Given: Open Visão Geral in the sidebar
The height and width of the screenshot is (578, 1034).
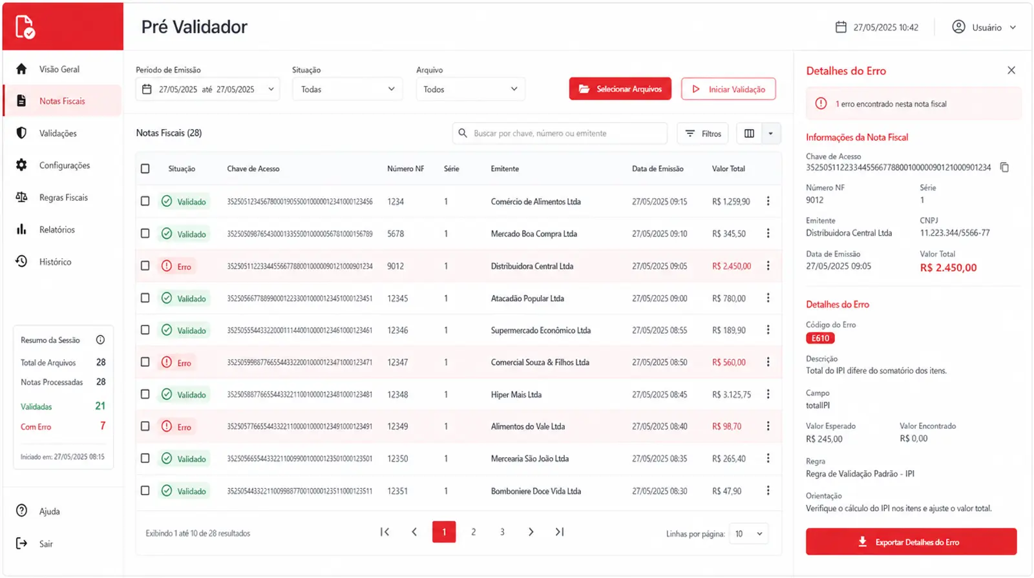Looking at the screenshot, I should pyautogui.click(x=62, y=69).
